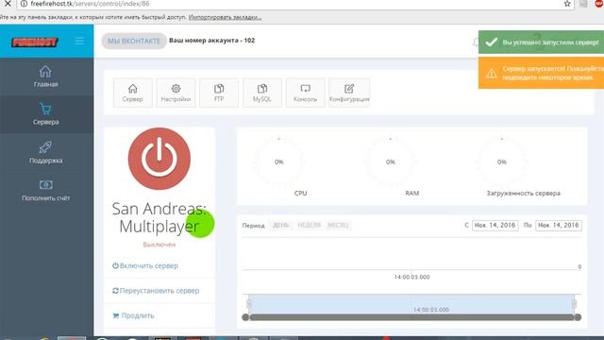Click the chart scrollbar left end
The image size is (604, 340).
[245, 317]
